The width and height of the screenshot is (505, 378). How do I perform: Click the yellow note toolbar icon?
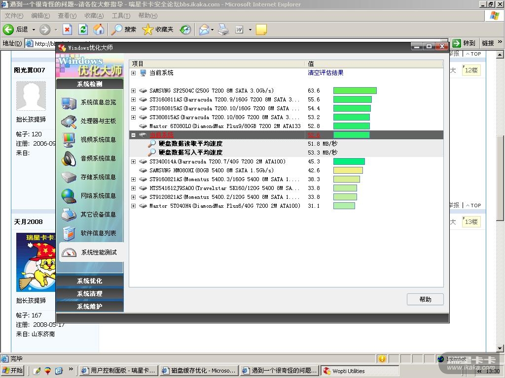(261, 30)
